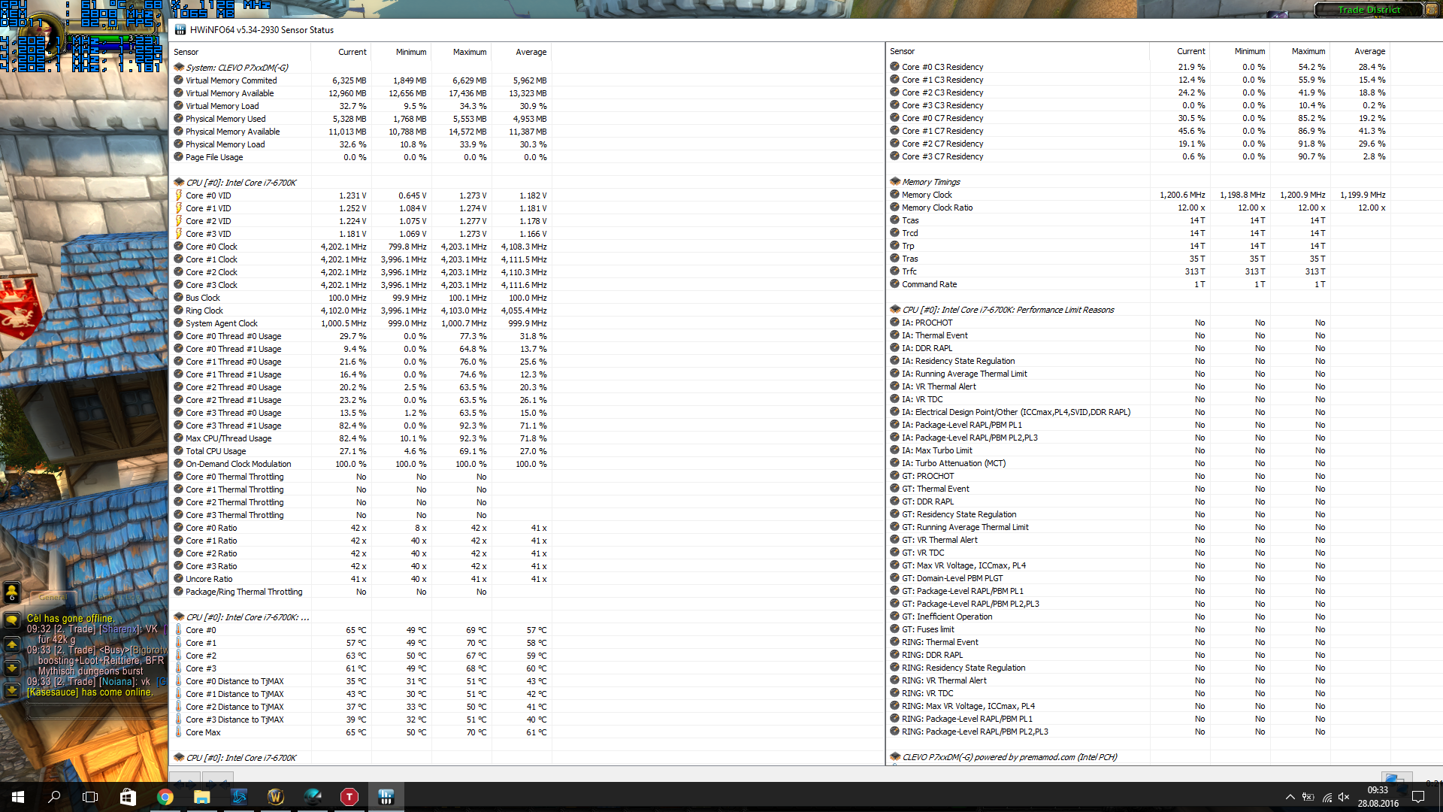Open Google Chrome from the taskbar
The height and width of the screenshot is (812, 1443).
click(x=165, y=797)
